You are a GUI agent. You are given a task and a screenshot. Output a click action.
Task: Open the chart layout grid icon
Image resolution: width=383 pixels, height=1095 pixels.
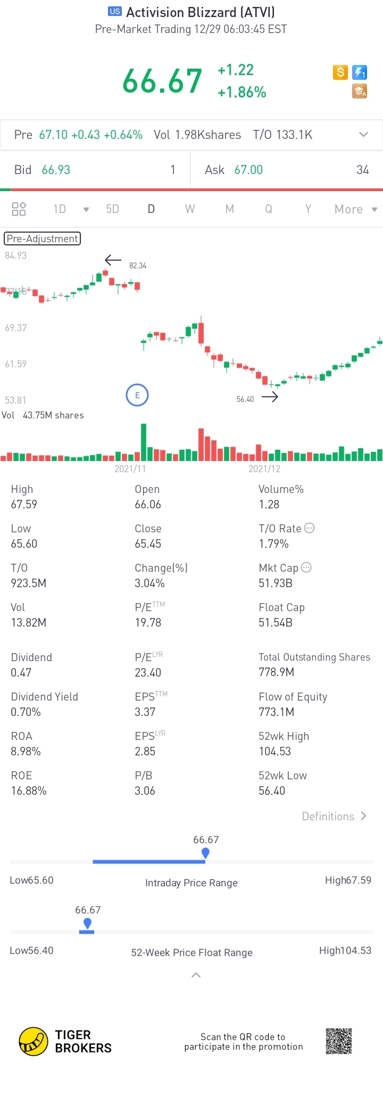click(19, 209)
